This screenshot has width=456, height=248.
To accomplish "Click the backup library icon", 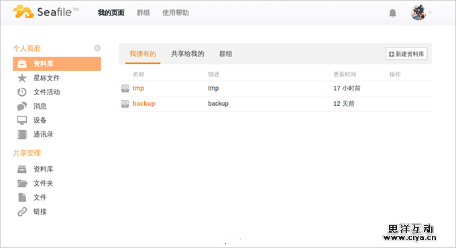I will [125, 104].
